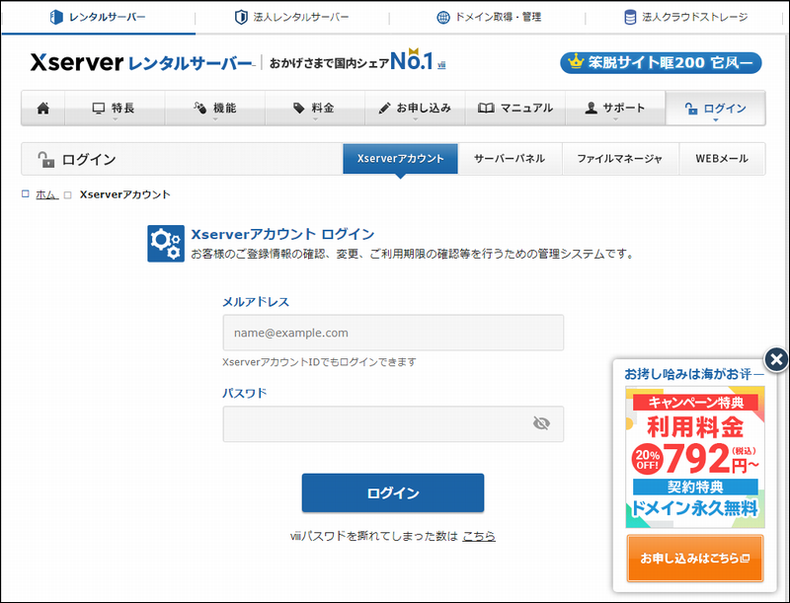
Task: Close the campaign popup banner
Action: pyautogui.click(x=776, y=359)
